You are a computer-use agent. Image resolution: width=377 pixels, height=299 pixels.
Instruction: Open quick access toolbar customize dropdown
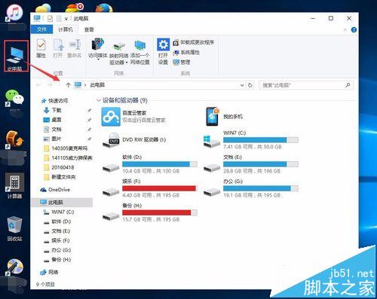tap(66, 19)
